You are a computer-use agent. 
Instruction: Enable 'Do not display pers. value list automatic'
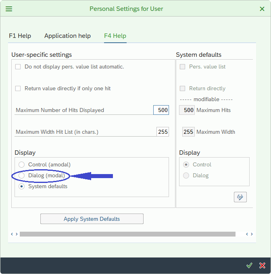18,67
